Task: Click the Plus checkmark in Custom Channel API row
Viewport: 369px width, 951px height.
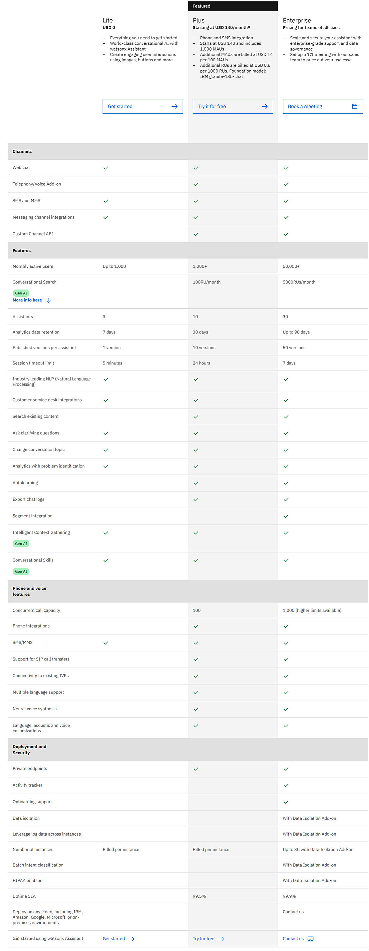Action: tap(196, 234)
